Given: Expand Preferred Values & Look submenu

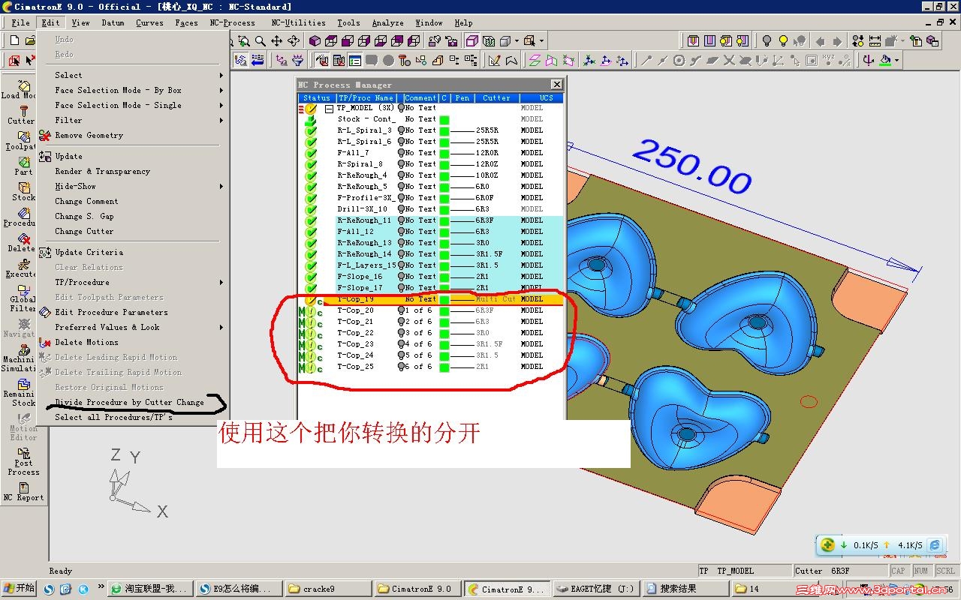Looking at the screenshot, I should (221, 328).
